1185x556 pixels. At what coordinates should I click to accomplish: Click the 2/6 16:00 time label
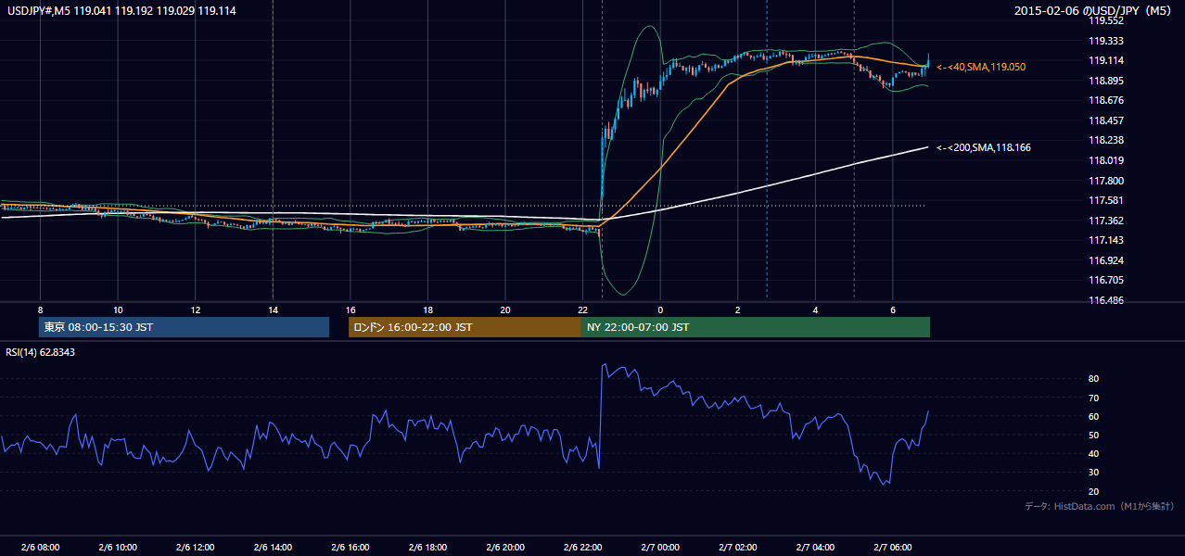click(350, 547)
